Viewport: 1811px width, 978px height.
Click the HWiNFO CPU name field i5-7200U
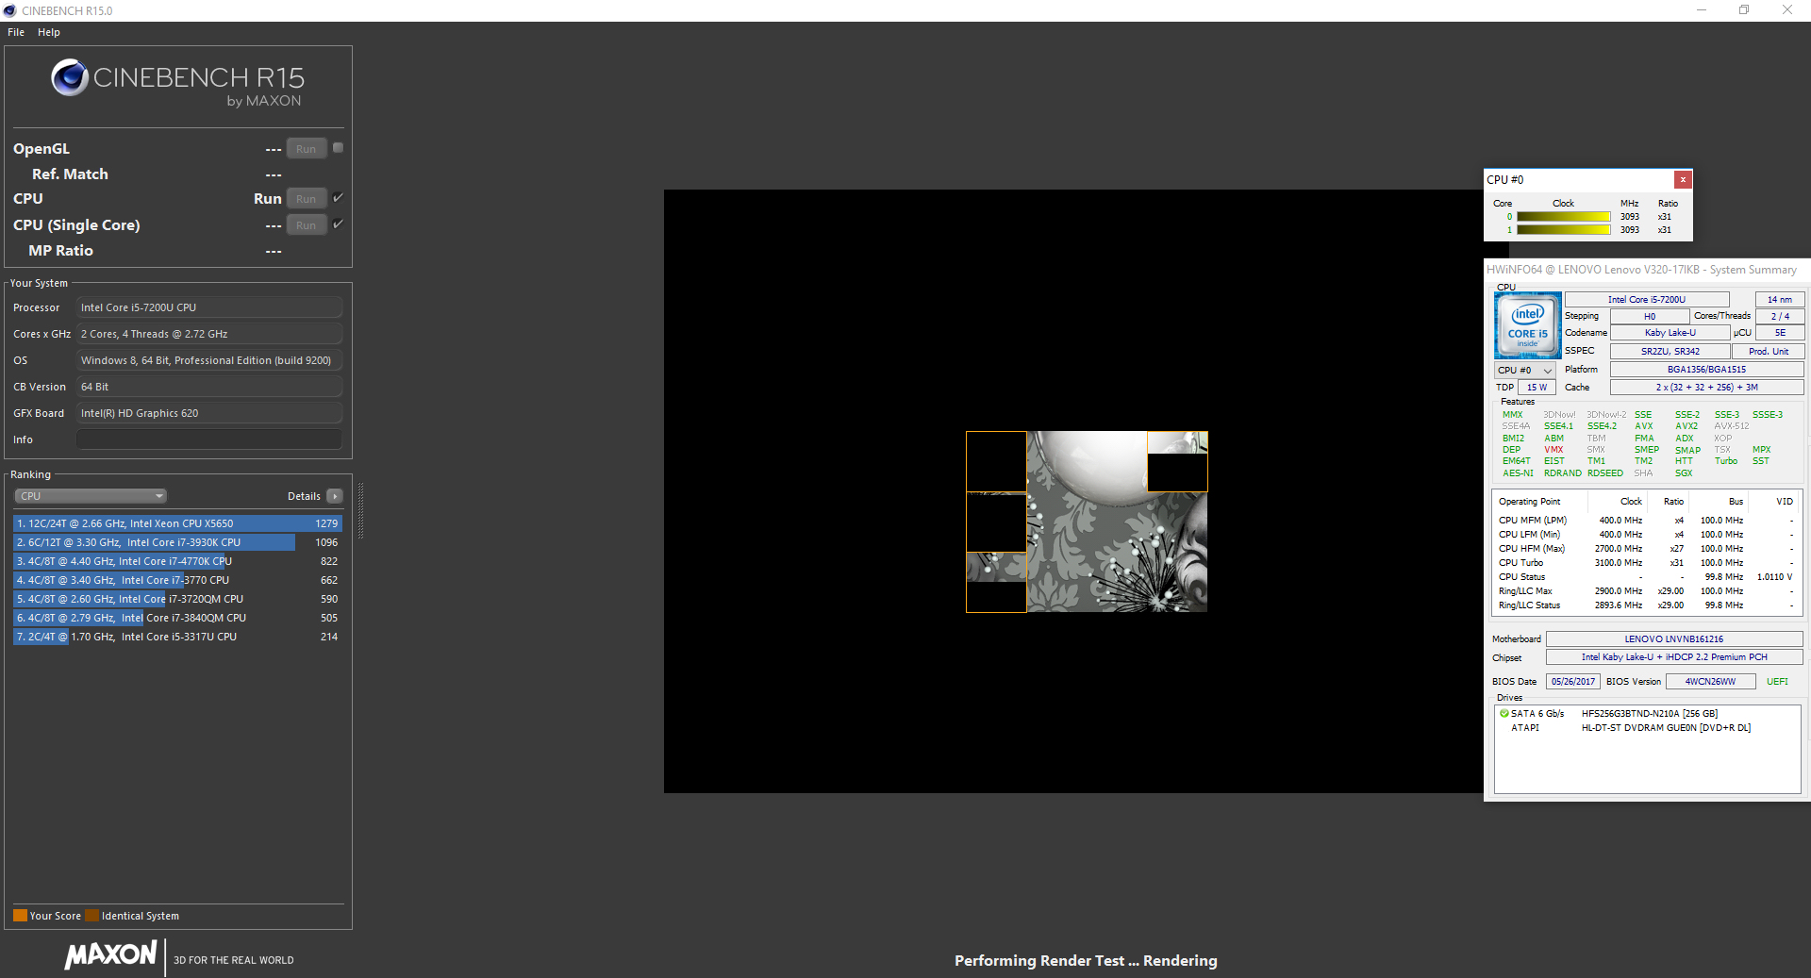click(1647, 300)
